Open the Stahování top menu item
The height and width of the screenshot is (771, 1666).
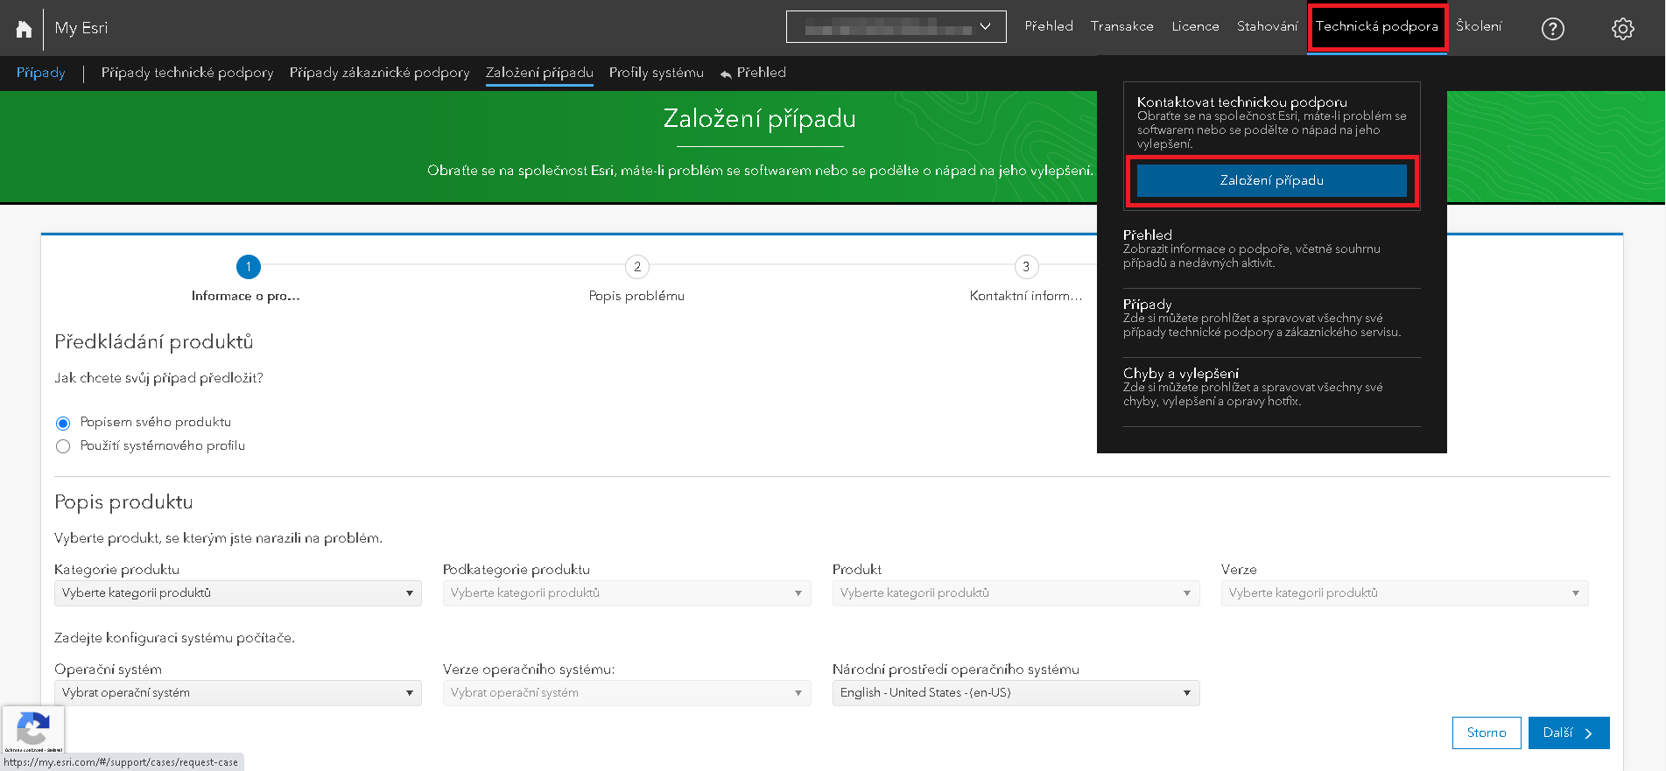1267,26
